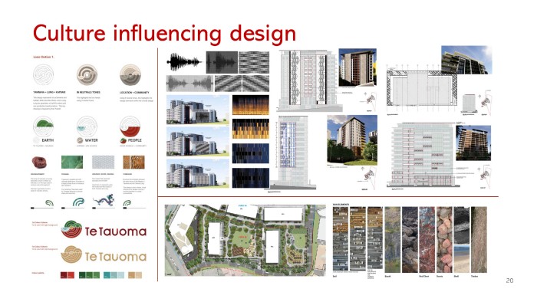Click the green EARTH circular logo
Screen dimensions: 537x302
[x=44, y=126]
